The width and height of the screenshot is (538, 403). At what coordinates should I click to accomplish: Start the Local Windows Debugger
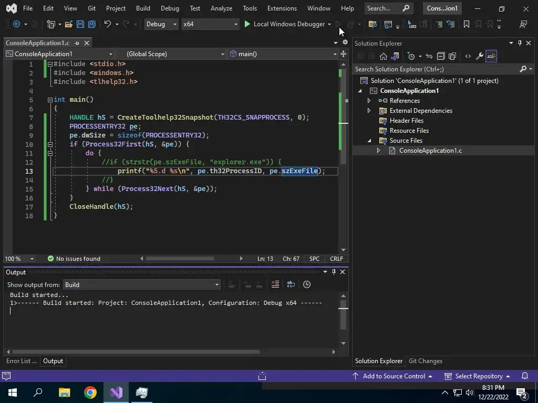point(285,24)
